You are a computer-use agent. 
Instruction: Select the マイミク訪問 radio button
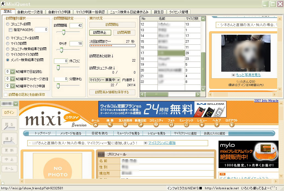click(x=8, y=44)
